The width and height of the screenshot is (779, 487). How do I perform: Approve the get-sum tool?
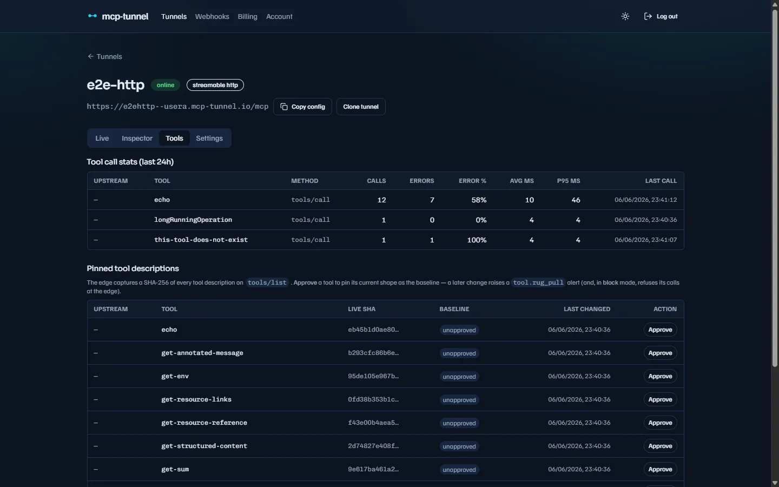point(661,469)
